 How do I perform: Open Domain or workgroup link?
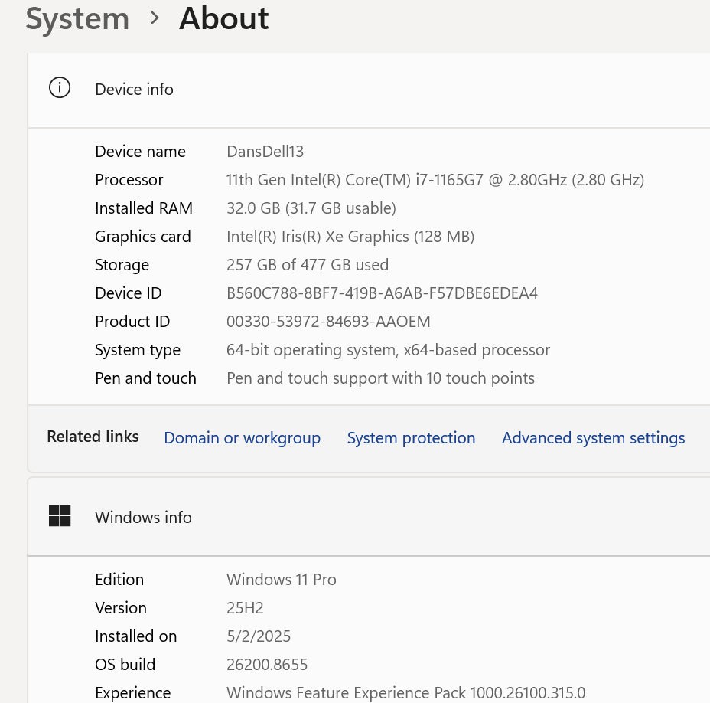[243, 438]
